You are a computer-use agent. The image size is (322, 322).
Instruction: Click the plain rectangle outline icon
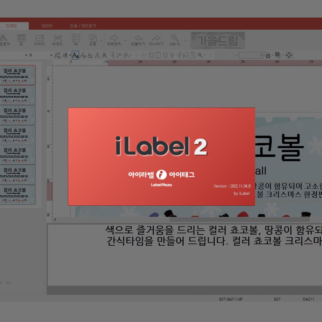click(x=158, y=55)
